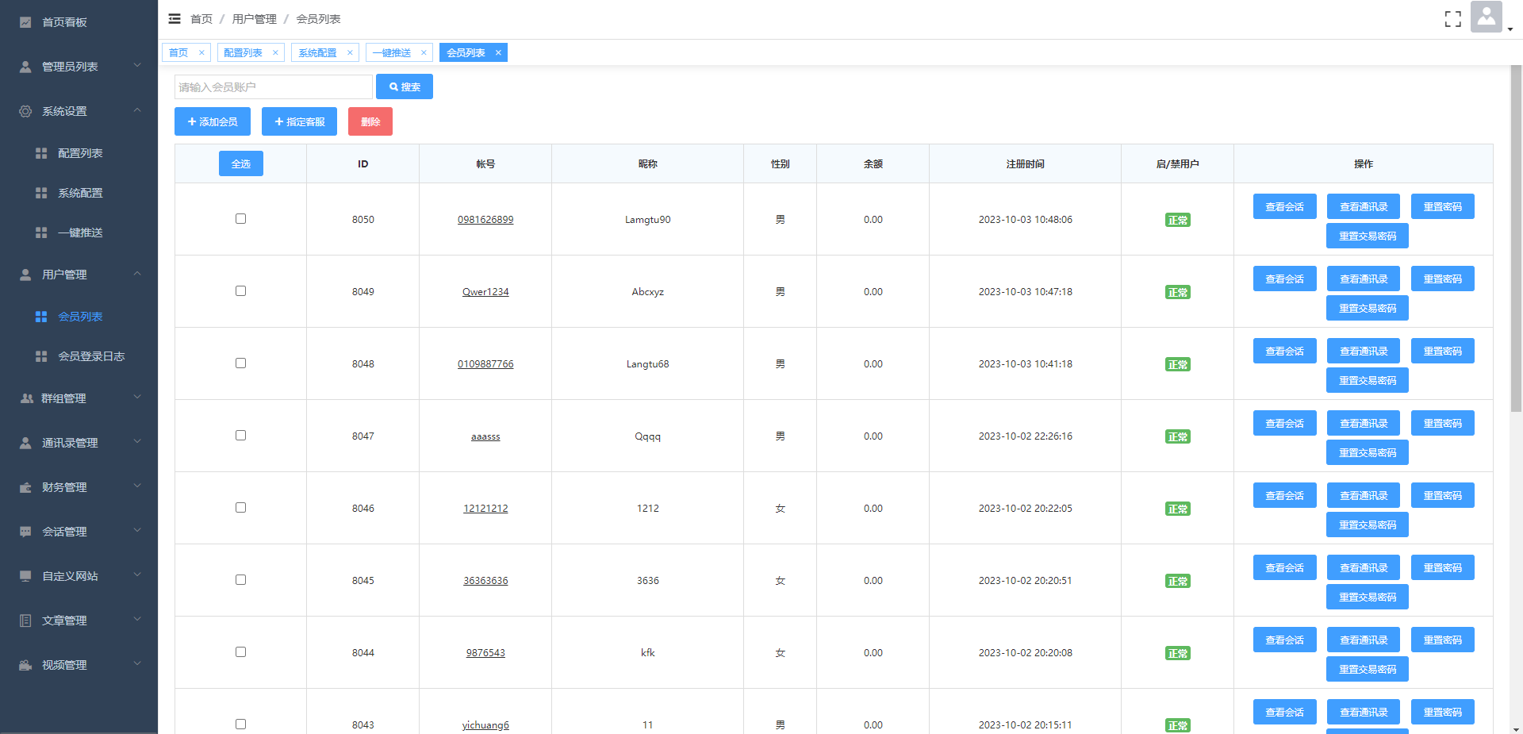Open the user avatar menu
Image resolution: width=1523 pixels, height=734 pixels.
(x=1487, y=17)
